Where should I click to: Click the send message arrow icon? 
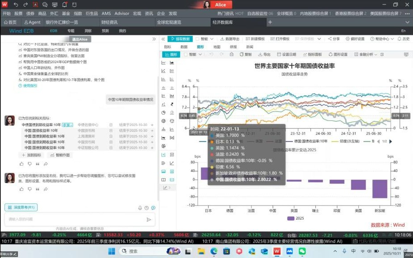(149, 219)
